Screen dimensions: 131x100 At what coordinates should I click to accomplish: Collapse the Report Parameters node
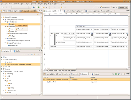5,43
